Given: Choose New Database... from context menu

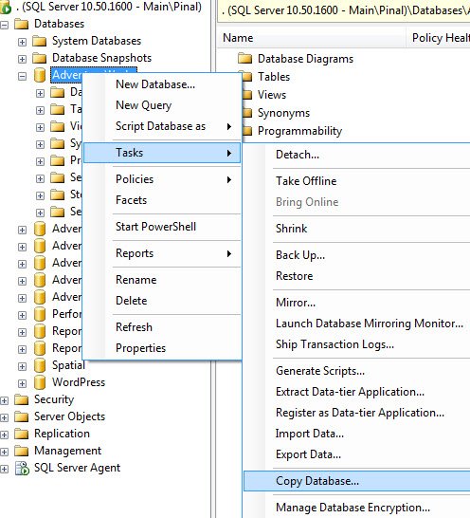Looking at the screenshot, I should [162, 84].
